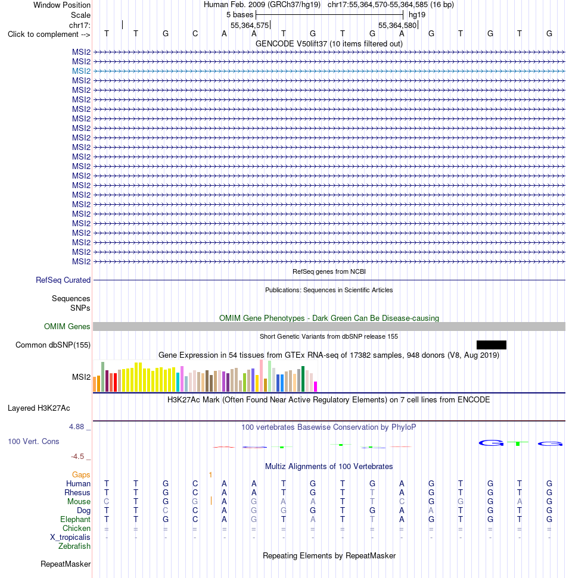Click the '5 bases' scale bar text
Viewport: 566px width, 578px height.
tap(240, 15)
